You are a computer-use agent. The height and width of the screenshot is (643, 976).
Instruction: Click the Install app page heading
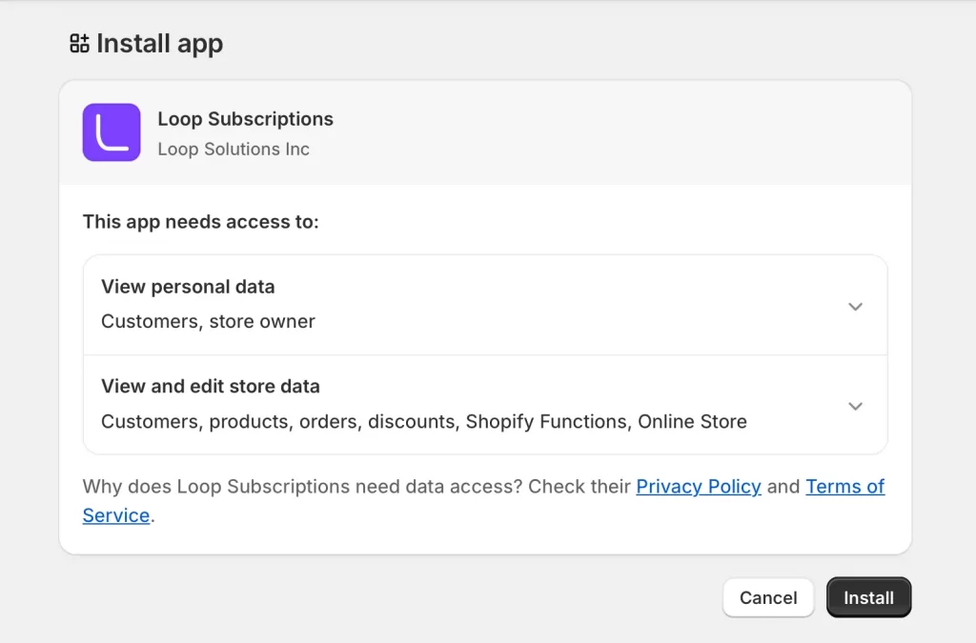159,44
